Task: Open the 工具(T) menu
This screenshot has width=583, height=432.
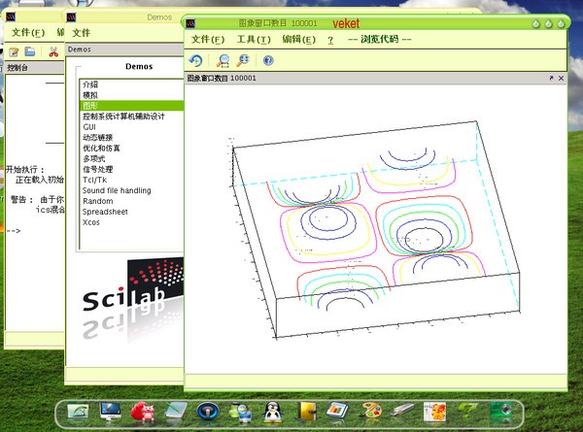Action: click(254, 40)
